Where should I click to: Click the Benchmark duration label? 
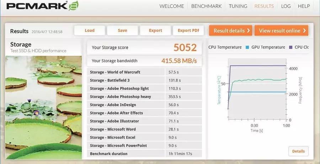(108, 154)
